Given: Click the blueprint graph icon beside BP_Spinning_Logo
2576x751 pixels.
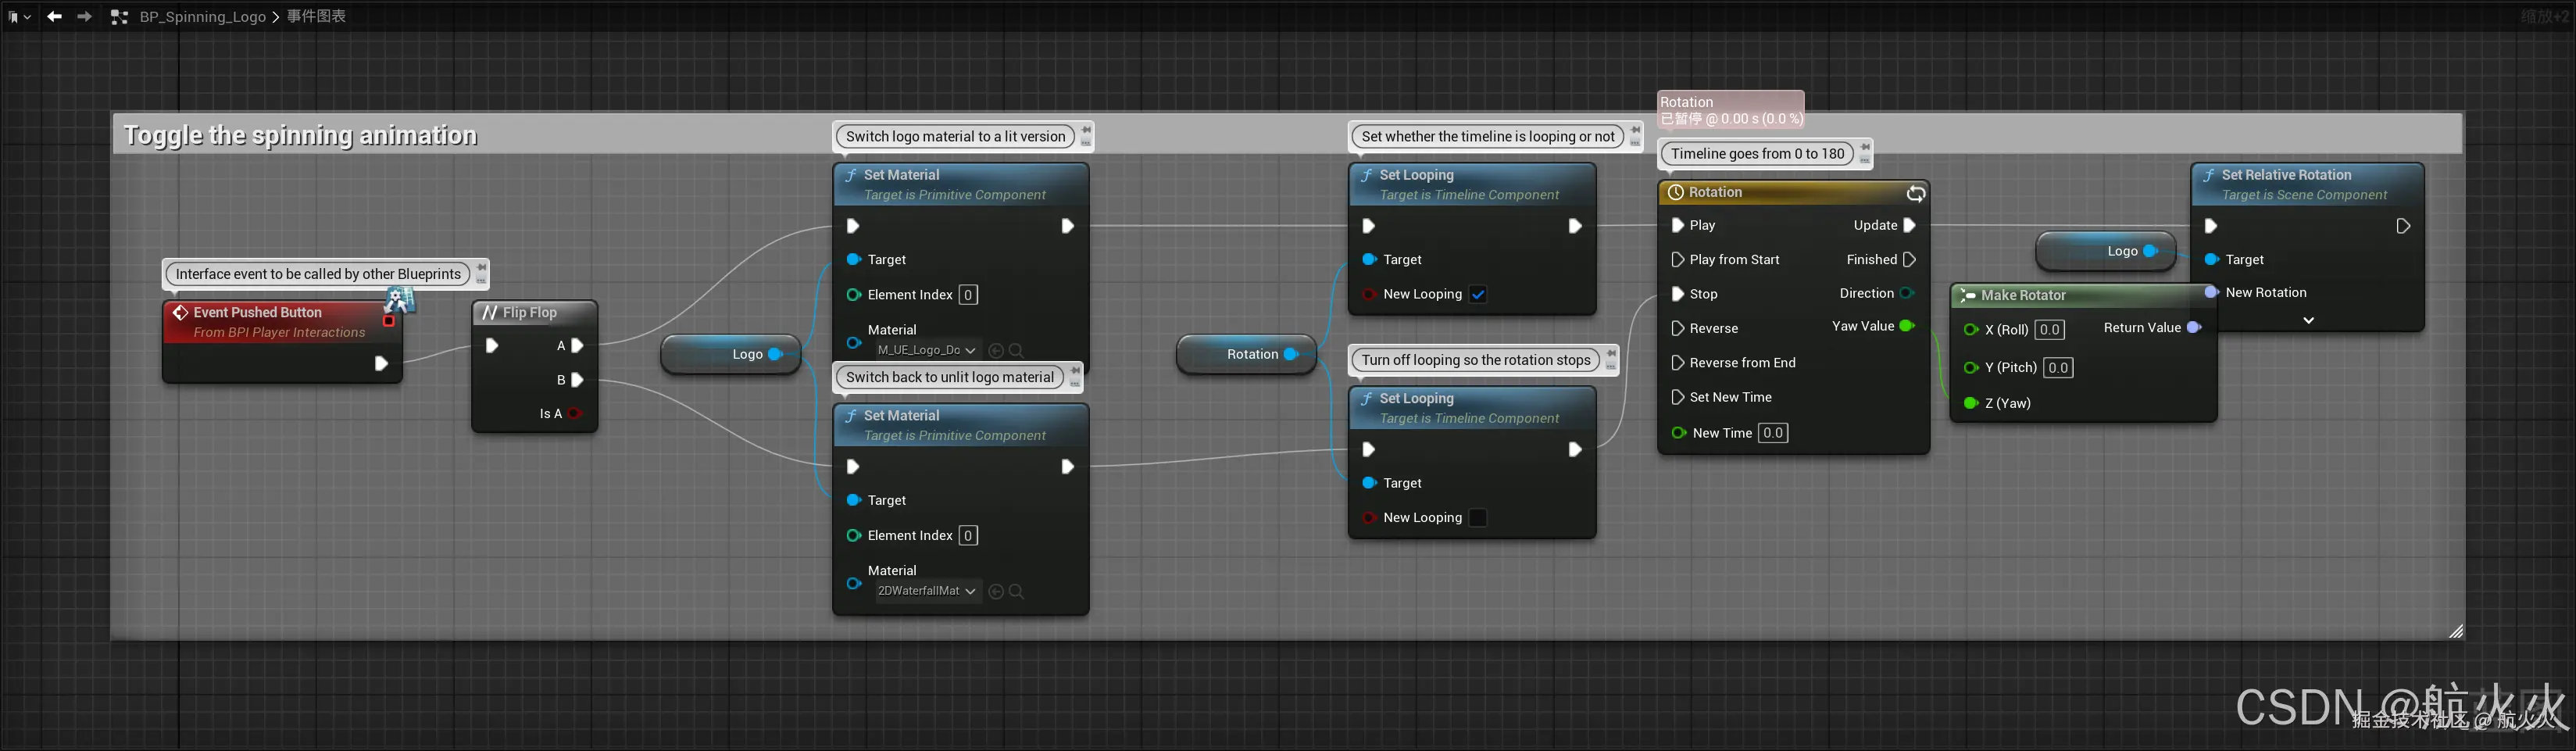Looking at the screenshot, I should coord(119,17).
